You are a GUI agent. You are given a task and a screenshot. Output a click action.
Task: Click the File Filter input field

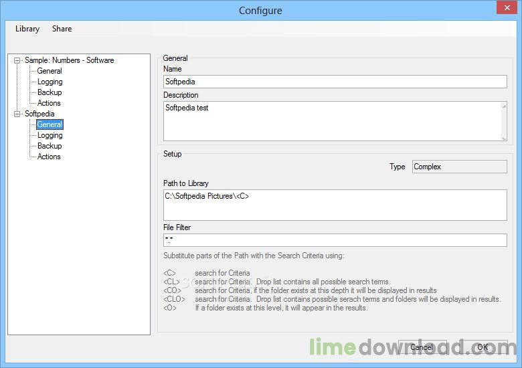tap(335, 240)
